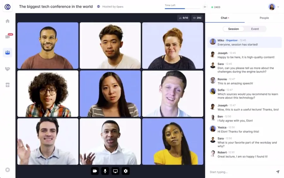Switch to the People tab

click(x=264, y=18)
